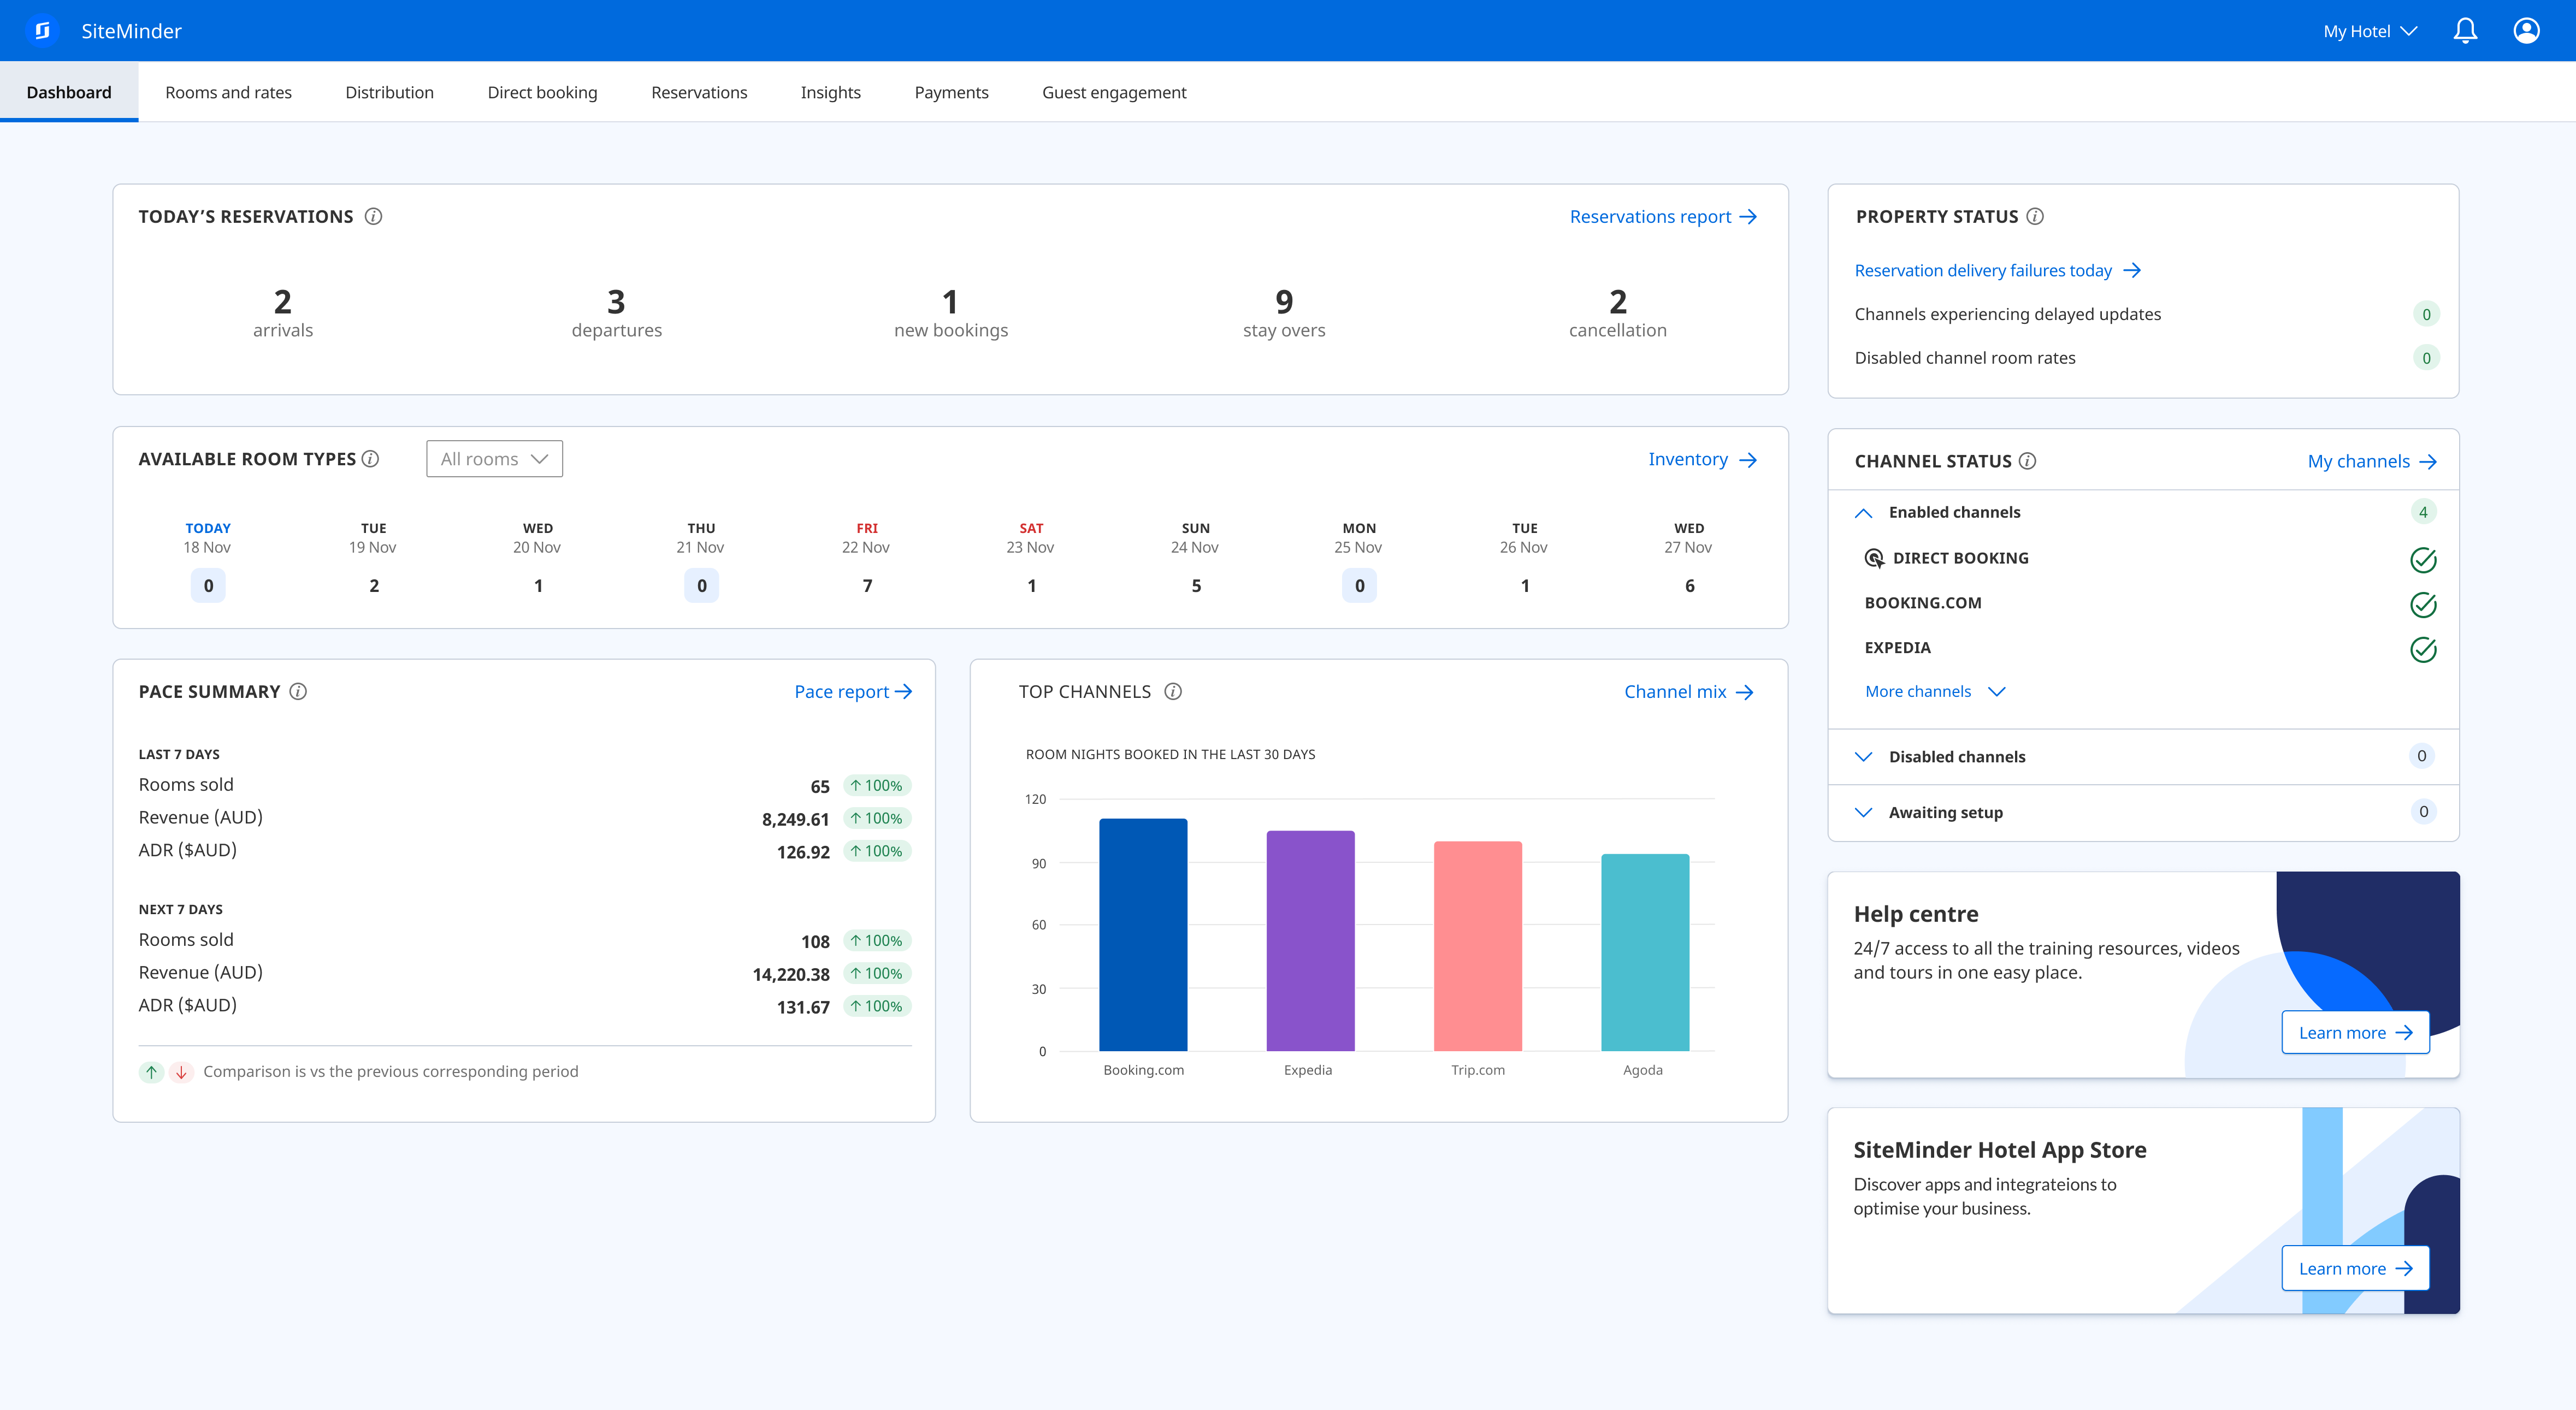Open the notifications bell
2576x1410 pixels.
pyautogui.click(x=2465, y=31)
